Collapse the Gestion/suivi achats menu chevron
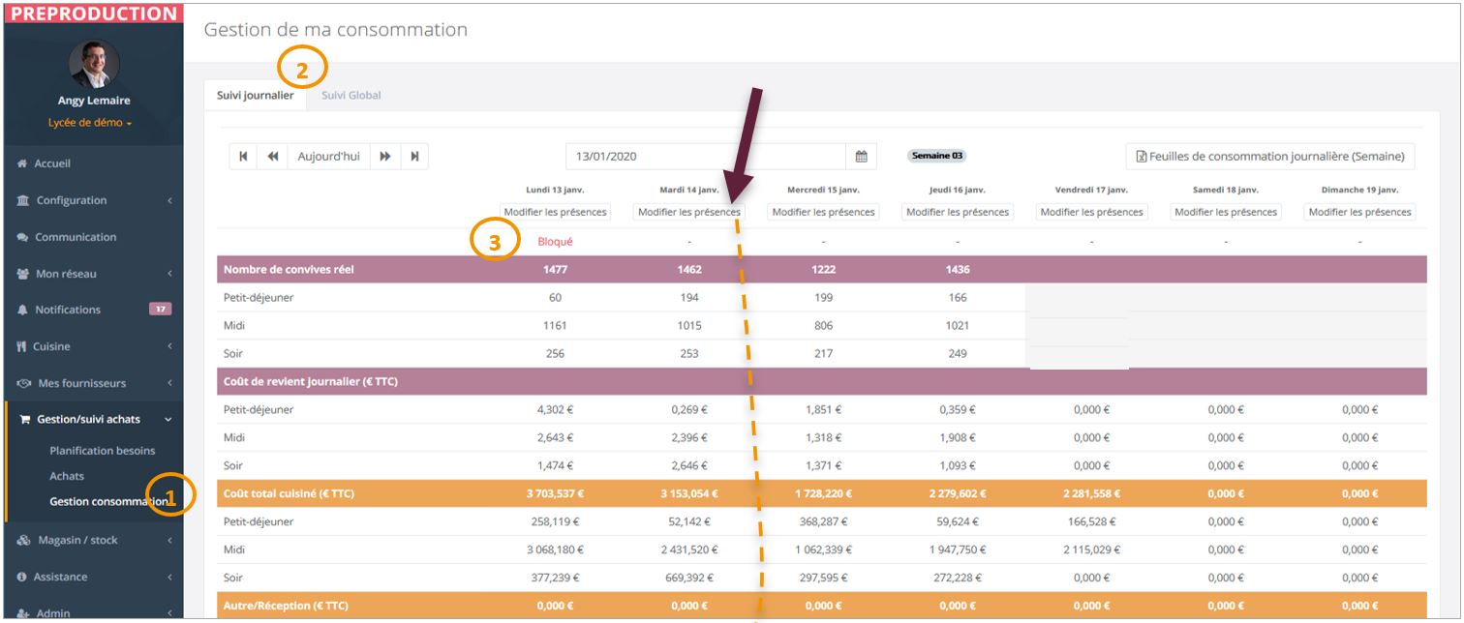Viewport: 1464px width, 623px height. (x=168, y=419)
